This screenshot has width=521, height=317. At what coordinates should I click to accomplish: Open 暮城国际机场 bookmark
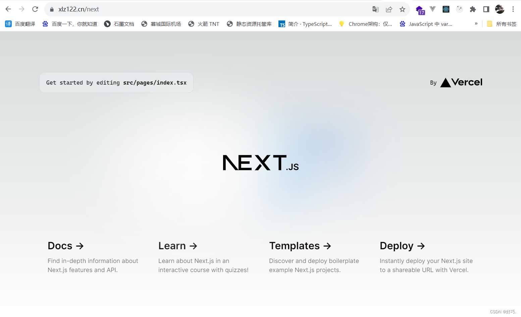[161, 24]
